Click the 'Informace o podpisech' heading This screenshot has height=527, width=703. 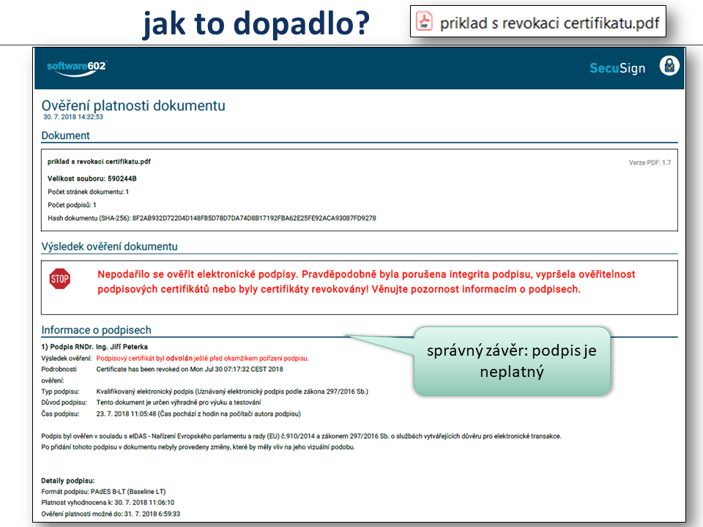(97, 330)
